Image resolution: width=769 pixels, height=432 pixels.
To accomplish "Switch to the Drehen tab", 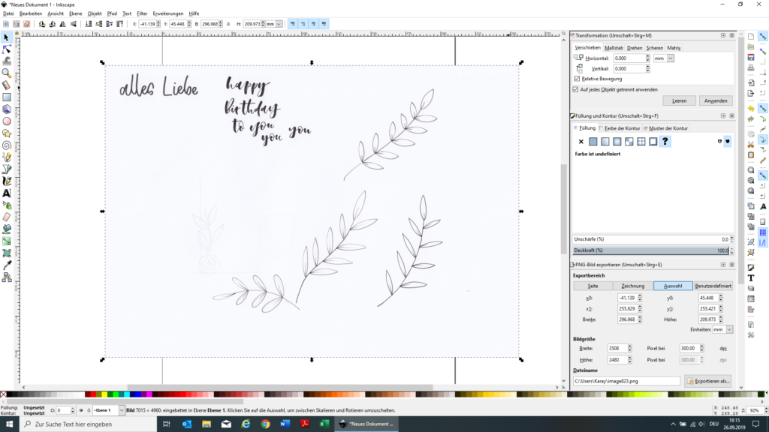I will pyautogui.click(x=635, y=47).
